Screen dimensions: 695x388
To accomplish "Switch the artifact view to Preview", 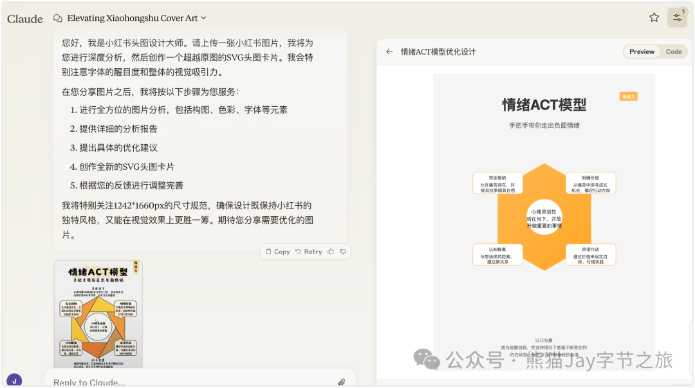I will point(642,51).
